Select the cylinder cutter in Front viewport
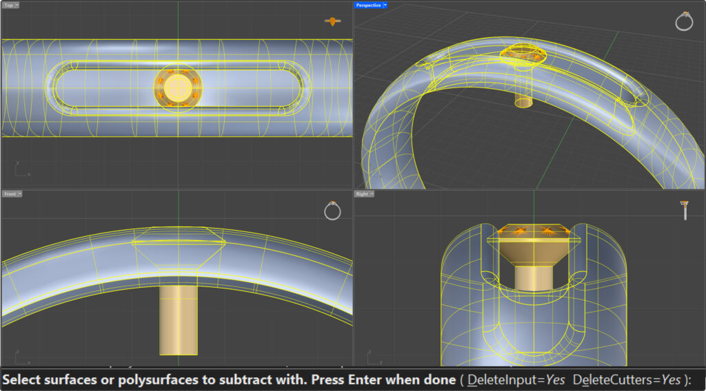This screenshot has height=391, width=706. 179,320
